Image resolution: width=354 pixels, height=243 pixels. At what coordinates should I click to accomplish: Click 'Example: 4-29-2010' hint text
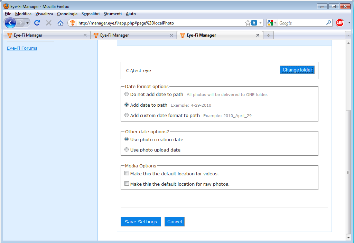[x=191, y=105]
